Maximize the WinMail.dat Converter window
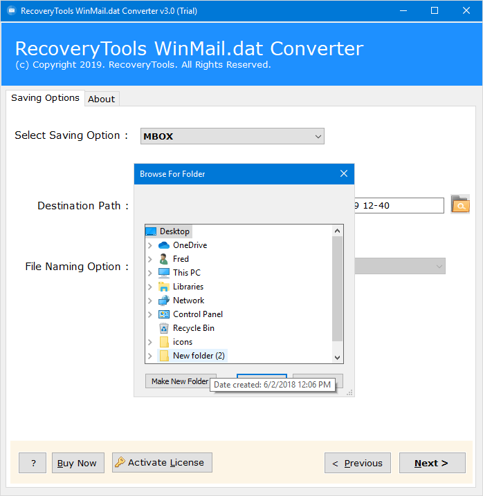This screenshot has height=496, width=483. pos(435,11)
